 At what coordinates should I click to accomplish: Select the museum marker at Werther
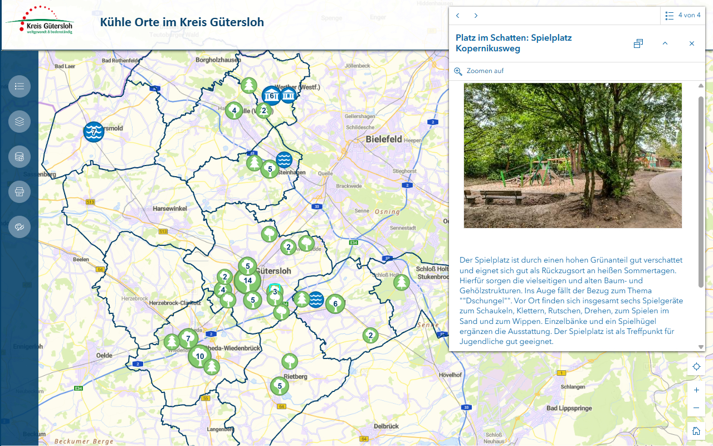pyautogui.click(x=288, y=96)
